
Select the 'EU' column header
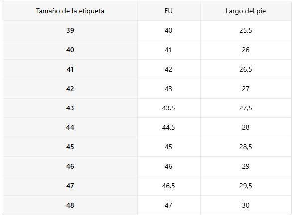[x=169, y=11]
